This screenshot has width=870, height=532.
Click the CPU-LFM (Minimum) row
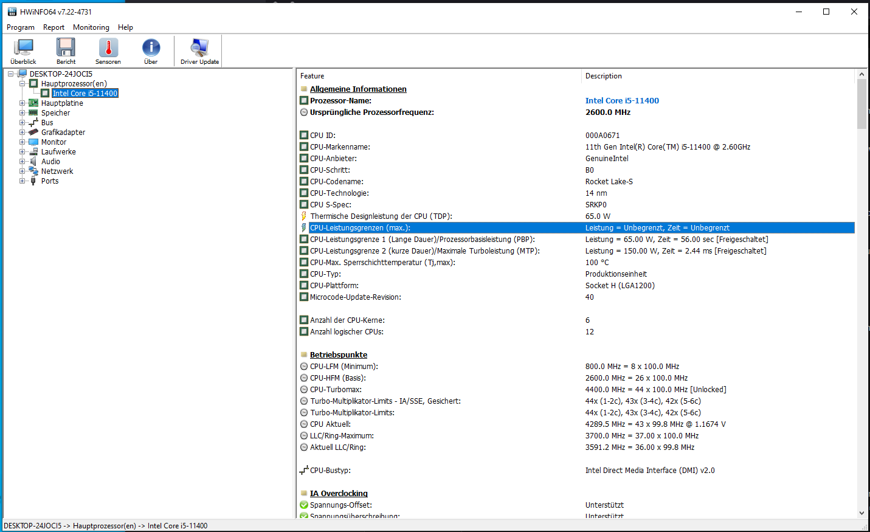(x=576, y=366)
